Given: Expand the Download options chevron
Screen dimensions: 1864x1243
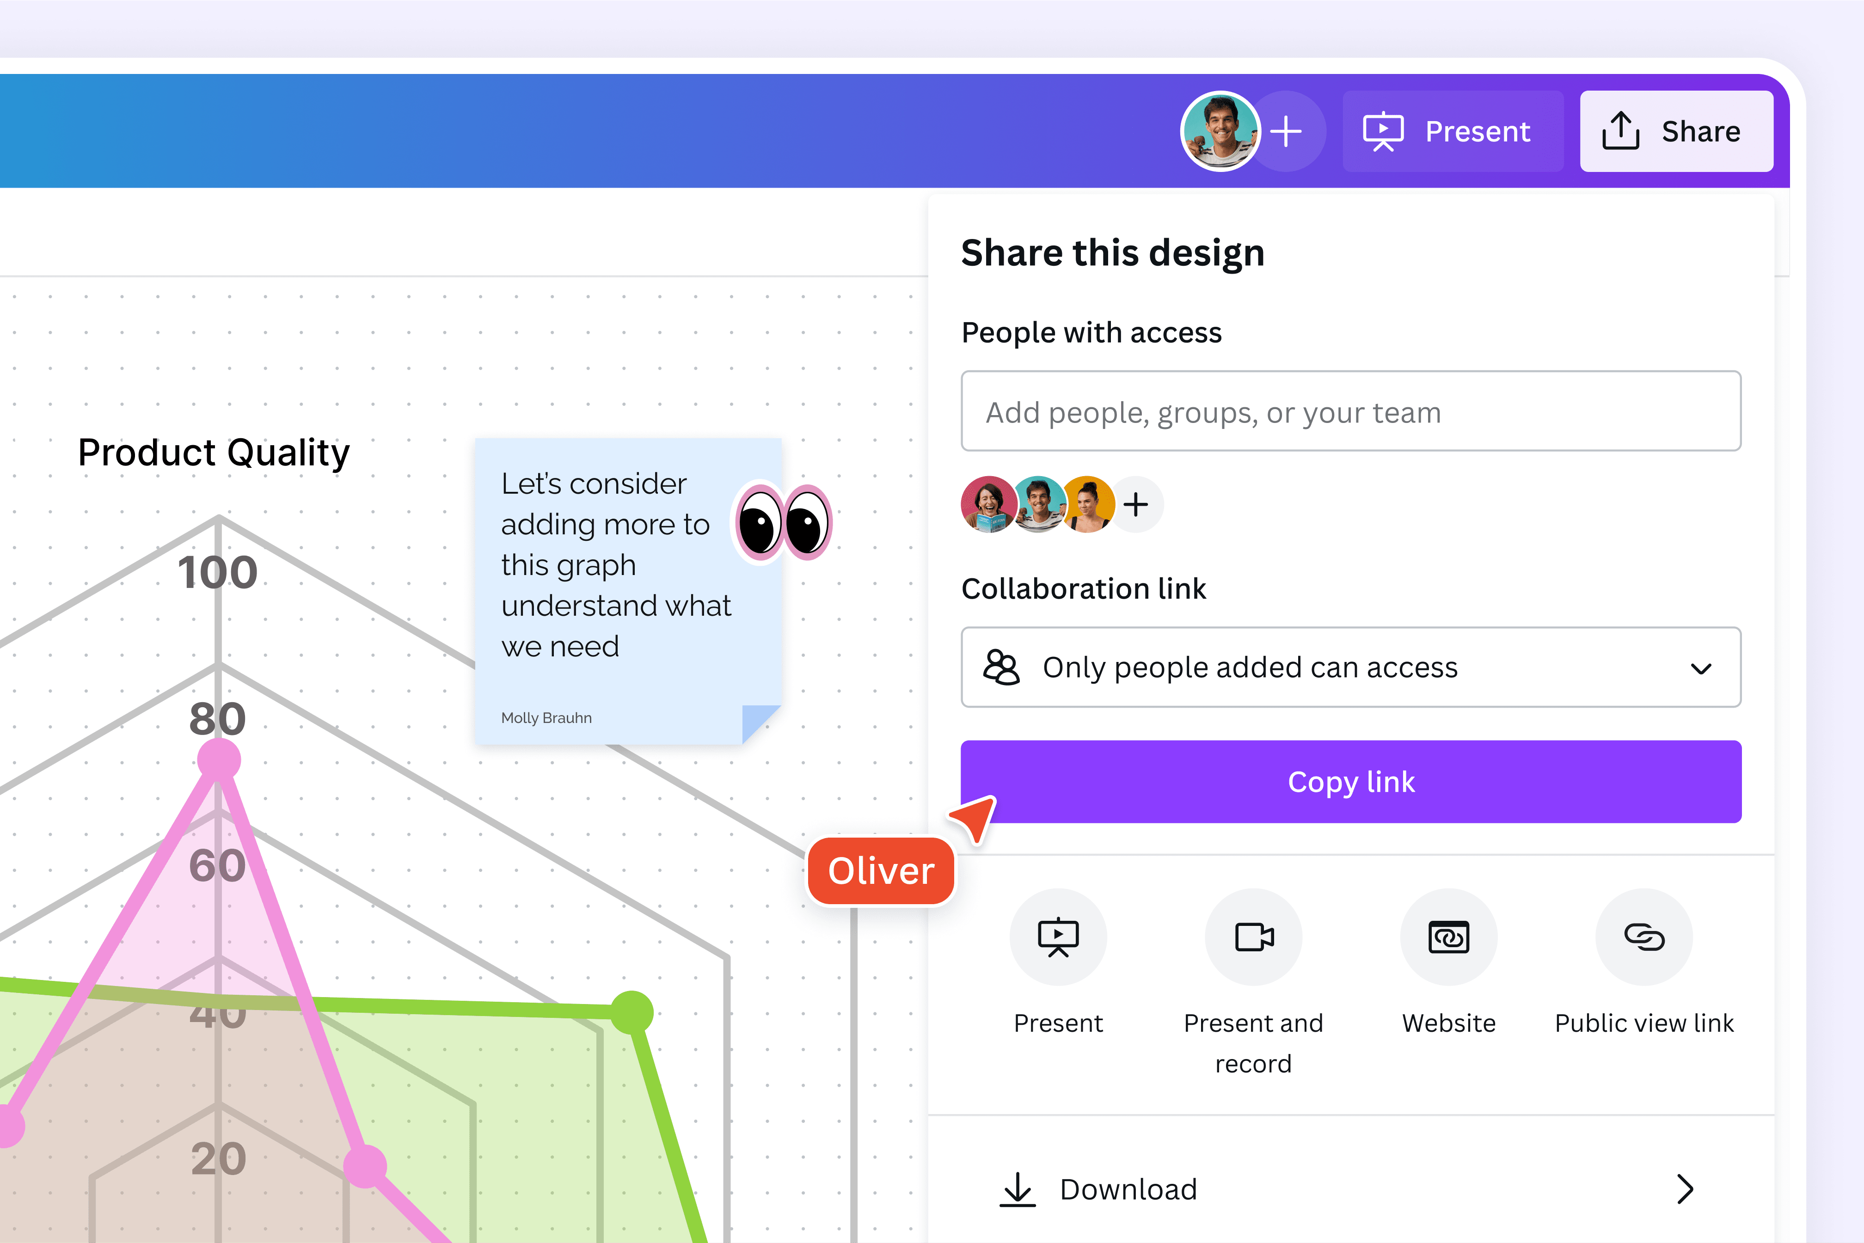Looking at the screenshot, I should pos(1685,1188).
